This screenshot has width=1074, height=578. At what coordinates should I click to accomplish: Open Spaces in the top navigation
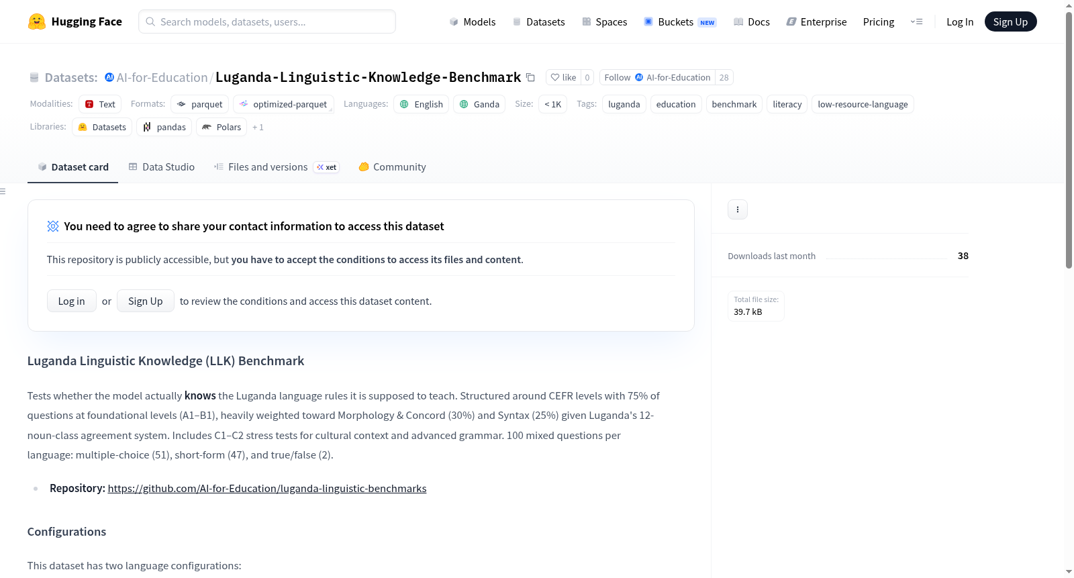tap(604, 21)
